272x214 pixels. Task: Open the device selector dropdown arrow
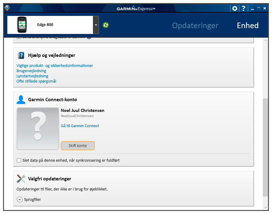click(x=96, y=25)
